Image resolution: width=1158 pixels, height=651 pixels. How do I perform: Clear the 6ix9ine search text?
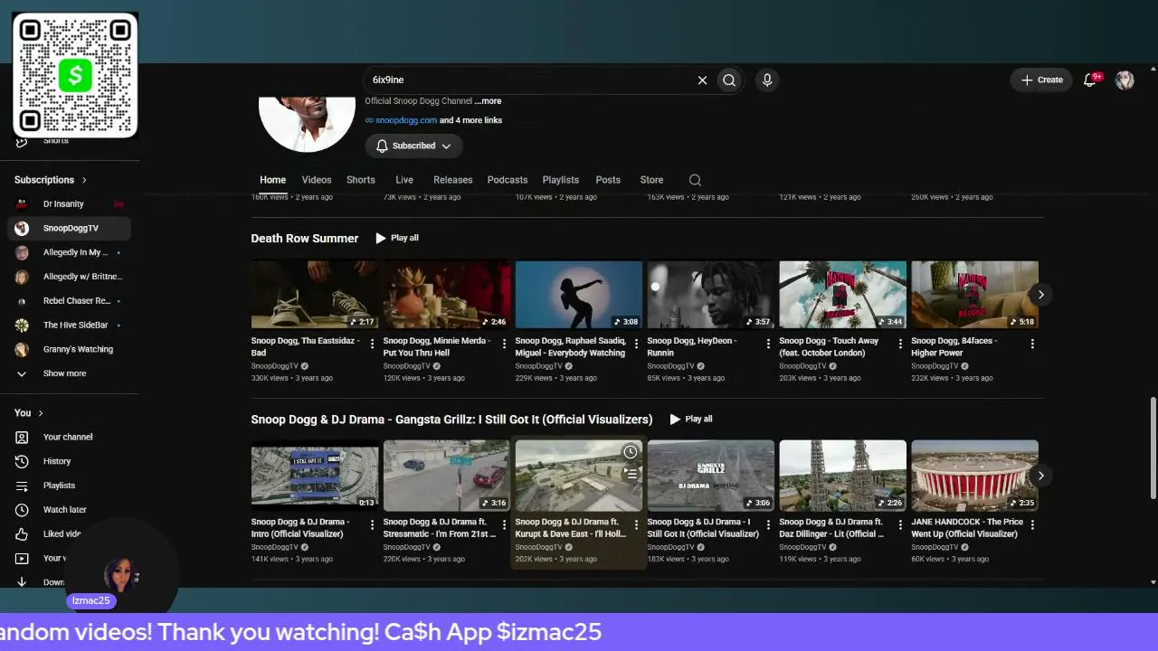pyautogui.click(x=702, y=80)
